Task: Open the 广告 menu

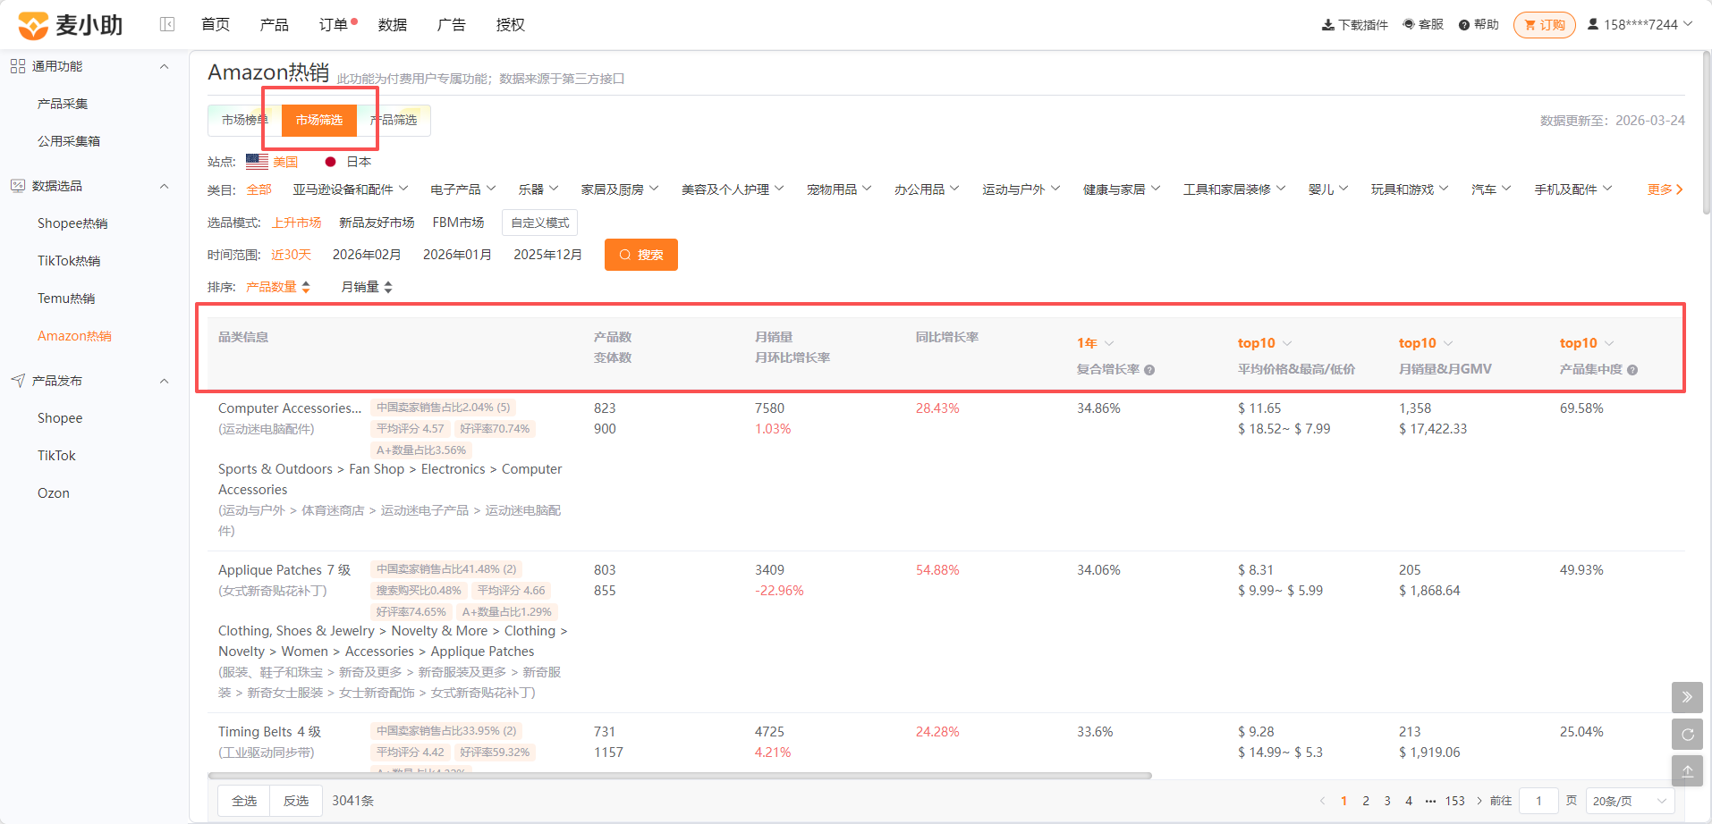Action: pyautogui.click(x=452, y=24)
